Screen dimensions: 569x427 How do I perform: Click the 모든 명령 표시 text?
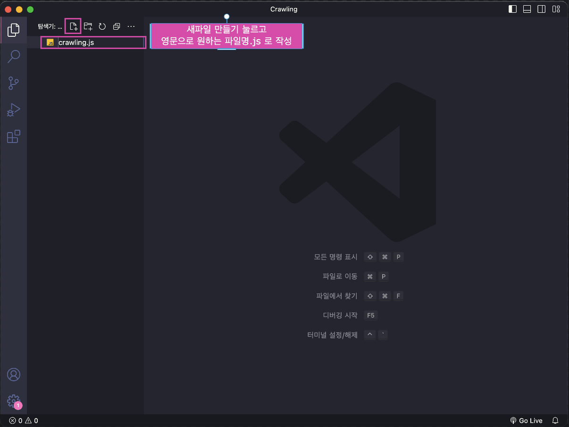click(336, 257)
